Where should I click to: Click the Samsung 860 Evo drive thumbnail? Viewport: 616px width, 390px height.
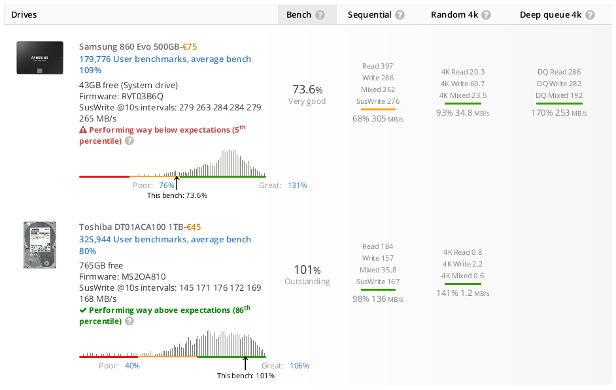[40, 57]
